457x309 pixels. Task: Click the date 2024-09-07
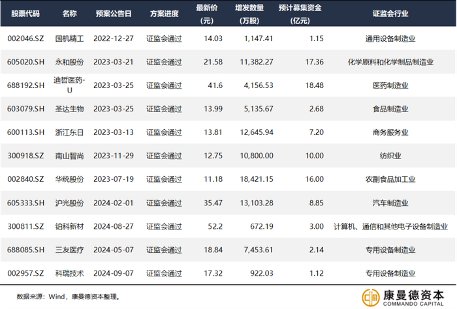tap(114, 273)
